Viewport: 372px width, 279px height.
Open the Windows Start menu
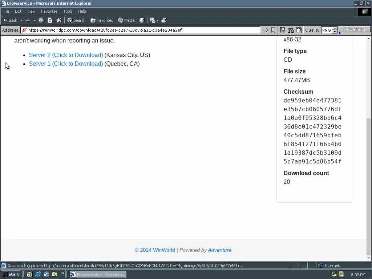coord(11,275)
